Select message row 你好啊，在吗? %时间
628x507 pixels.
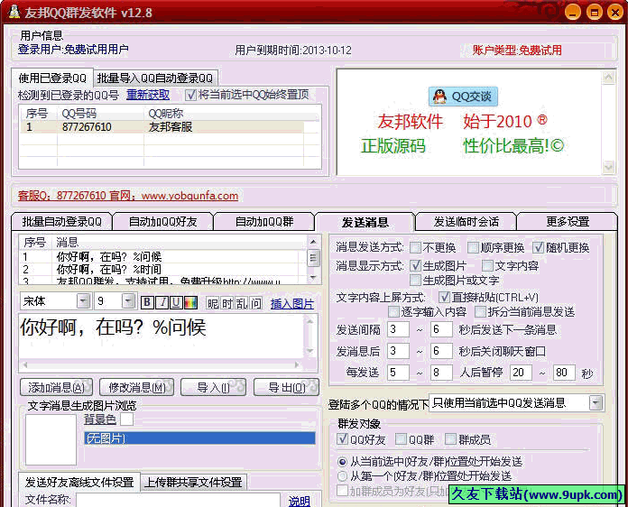tap(160, 269)
